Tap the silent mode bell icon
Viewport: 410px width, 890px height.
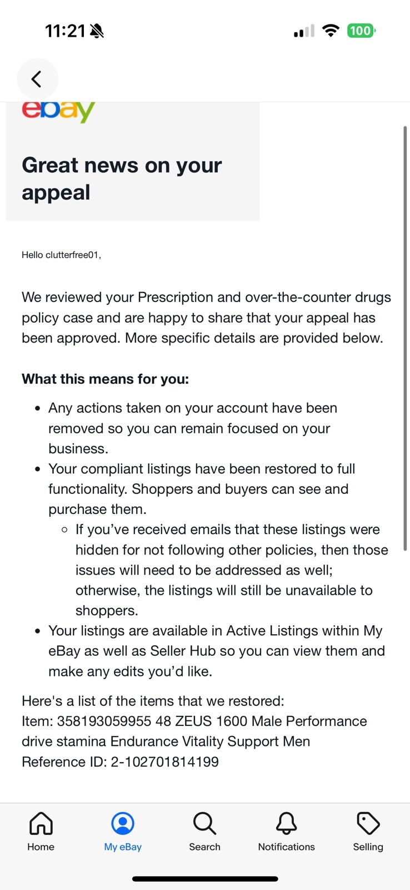[97, 31]
